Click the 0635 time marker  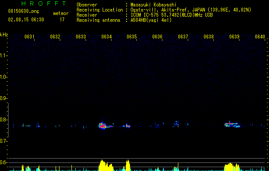point(132,37)
